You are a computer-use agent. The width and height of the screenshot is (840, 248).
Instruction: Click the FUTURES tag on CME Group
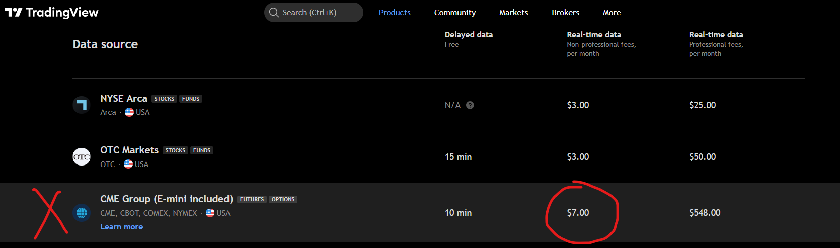252,199
